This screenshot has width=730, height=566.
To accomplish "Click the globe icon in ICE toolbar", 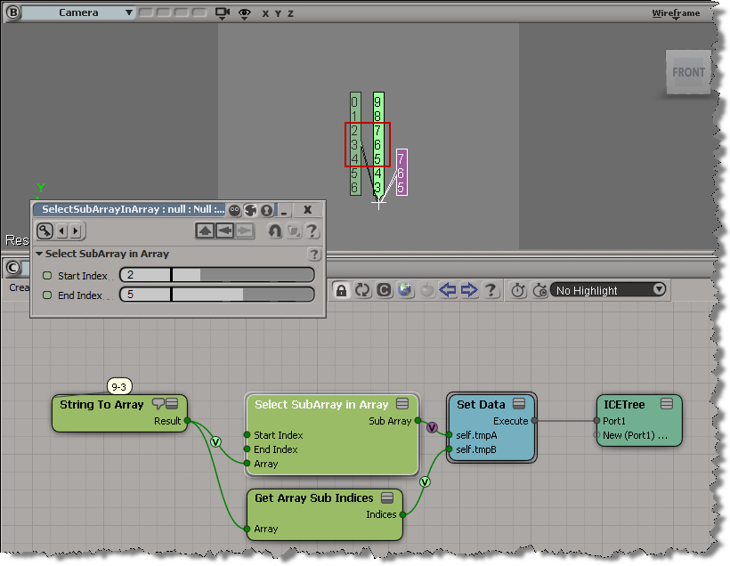I will [405, 290].
